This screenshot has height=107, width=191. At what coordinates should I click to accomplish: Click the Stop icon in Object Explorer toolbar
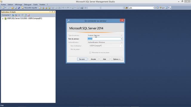pos(19,15)
